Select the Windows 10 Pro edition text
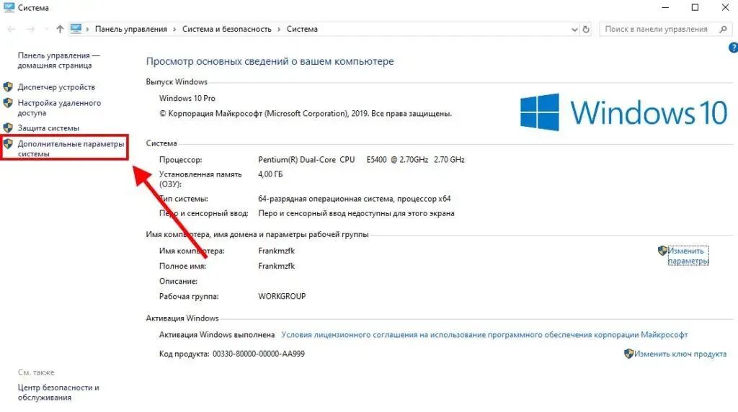 [187, 98]
